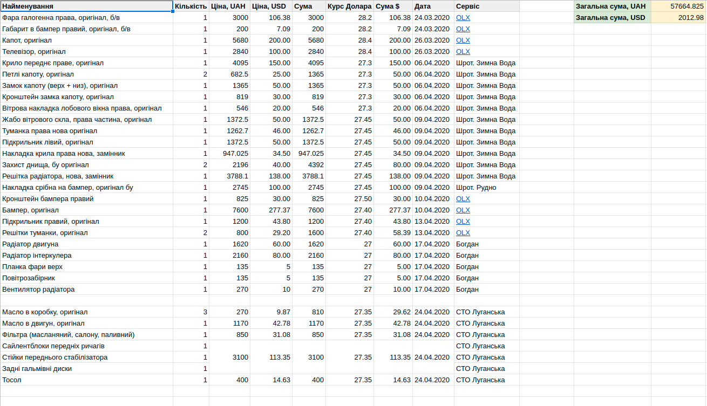Open the OLX link in the Капот row
This screenshot has width=707, height=406.
463,40
